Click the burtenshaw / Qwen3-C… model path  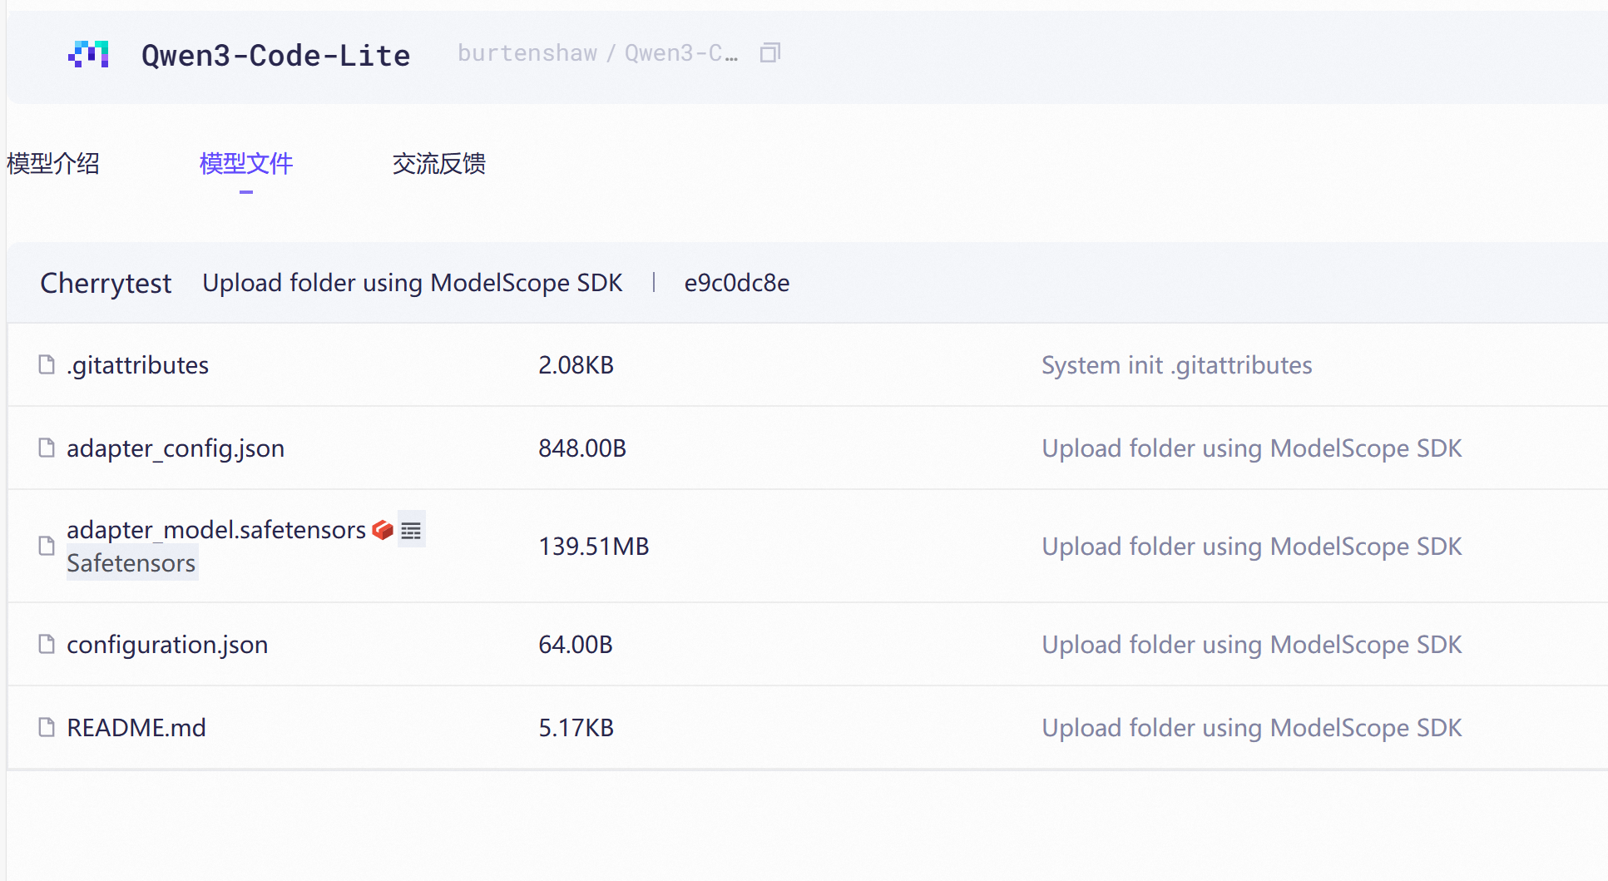coord(597,53)
